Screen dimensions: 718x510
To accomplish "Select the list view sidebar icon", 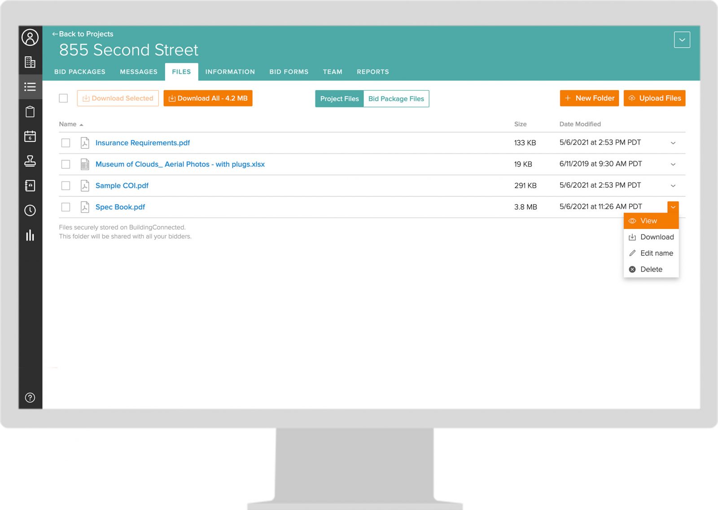I will coord(30,87).
